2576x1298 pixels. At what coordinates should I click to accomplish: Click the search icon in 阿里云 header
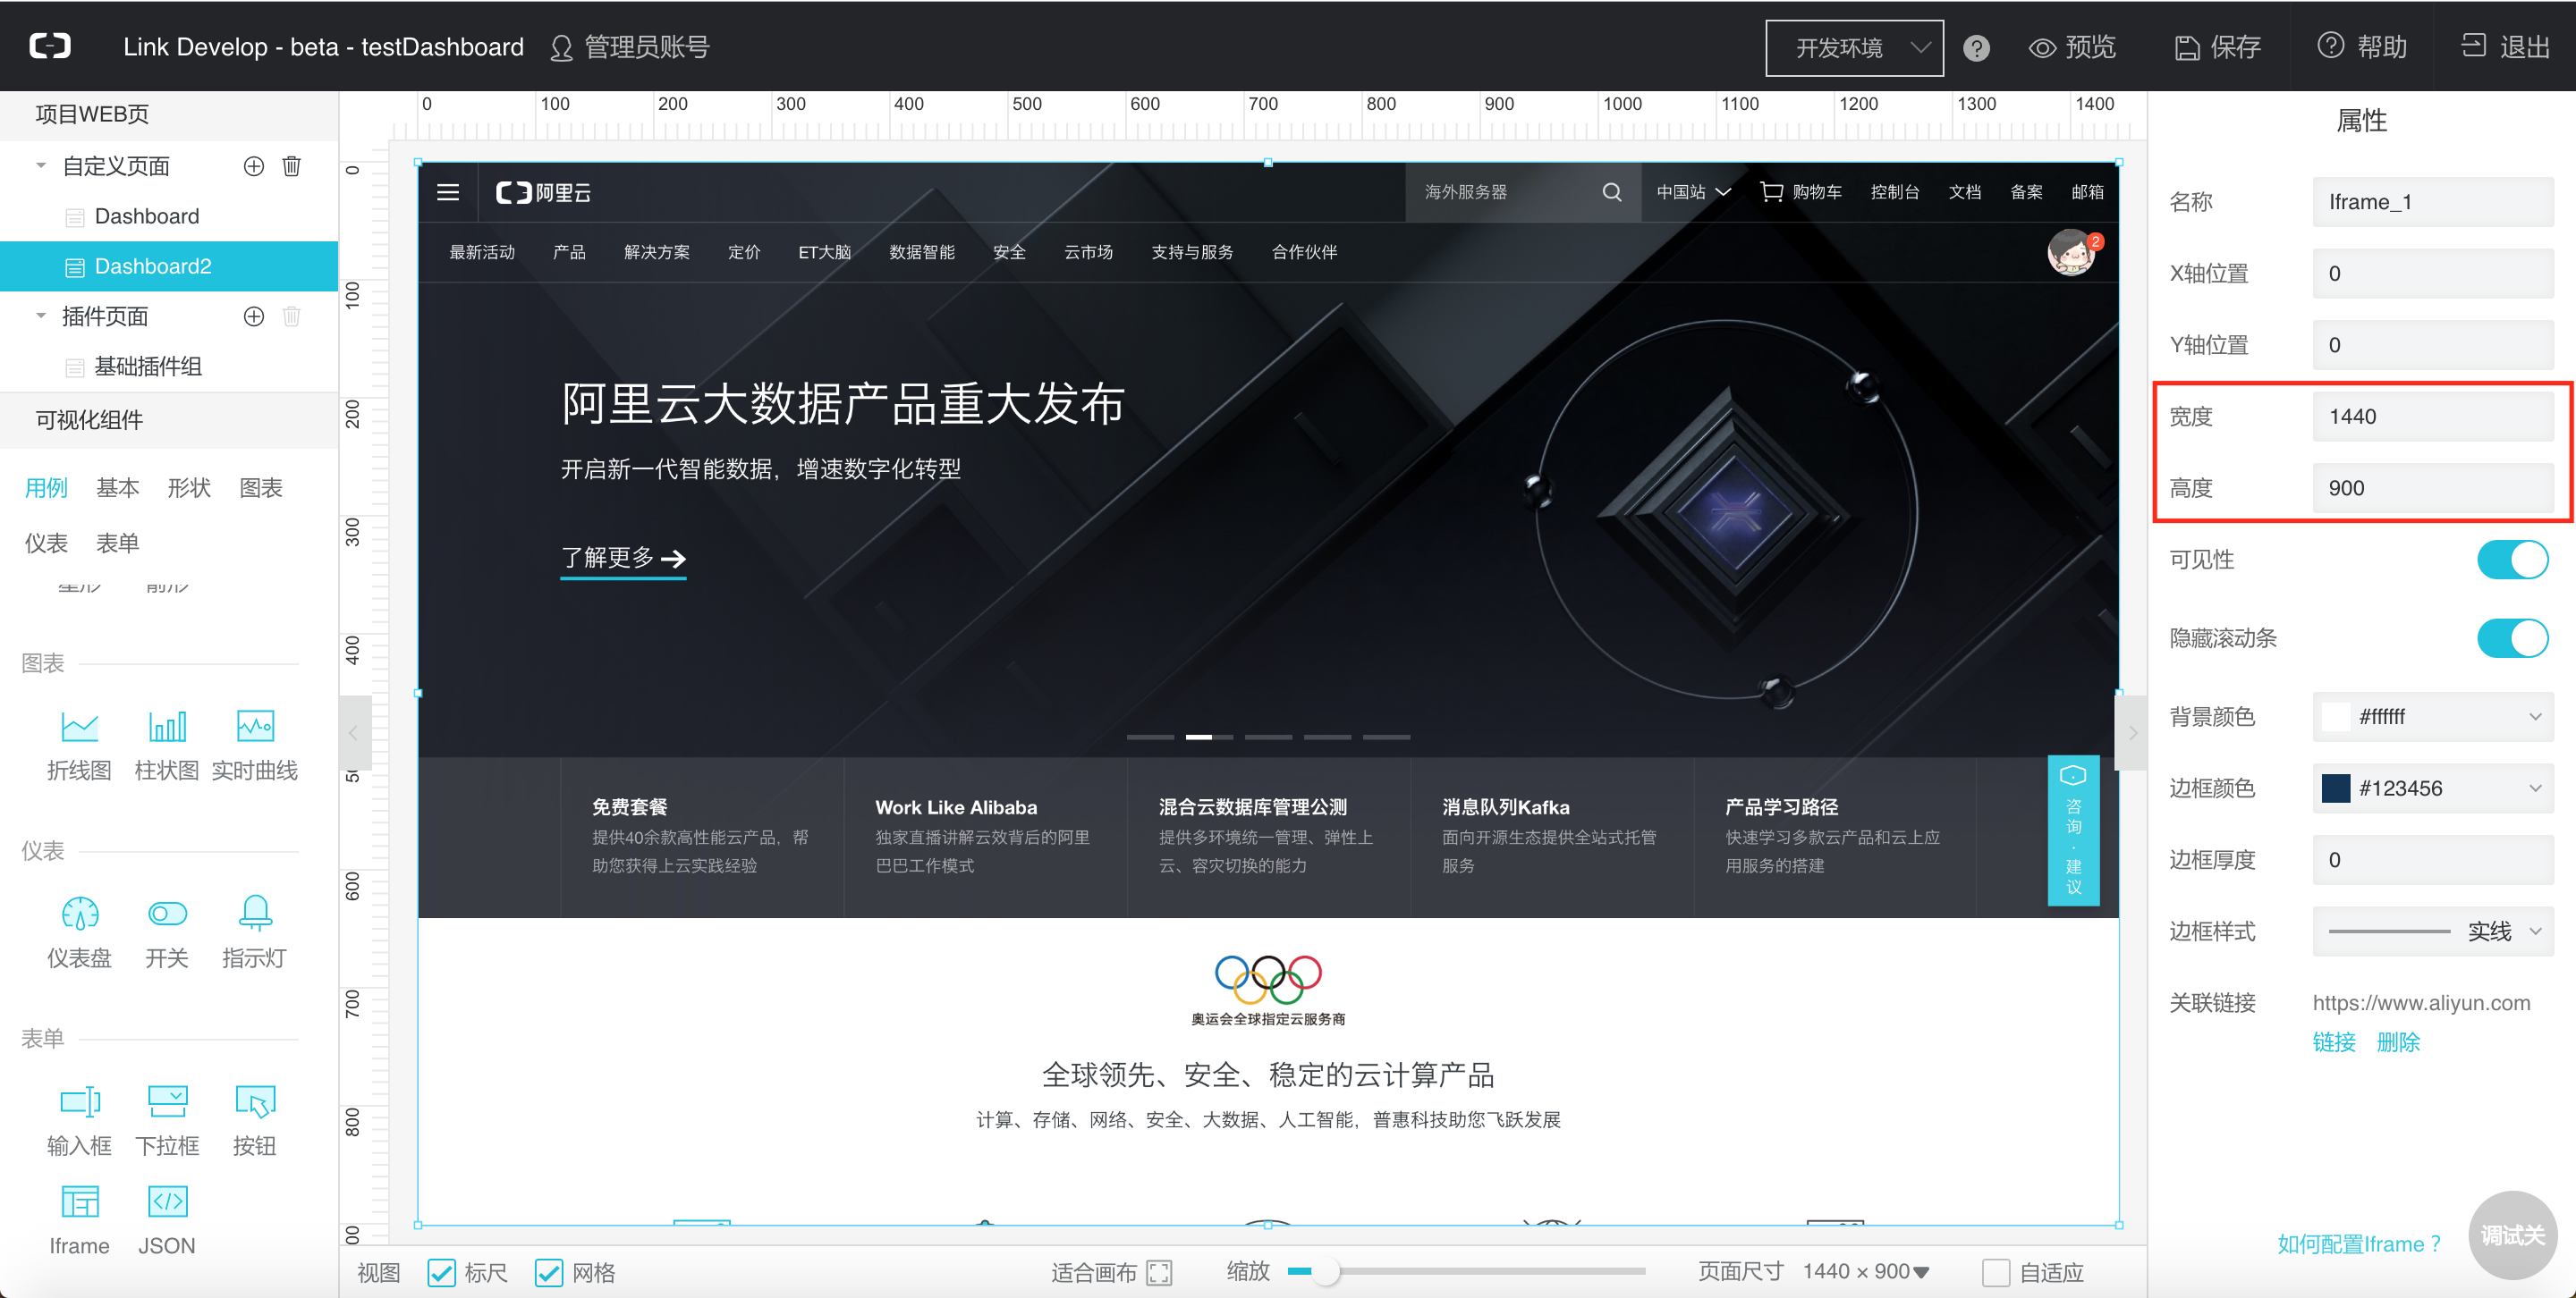(1612, 192)
